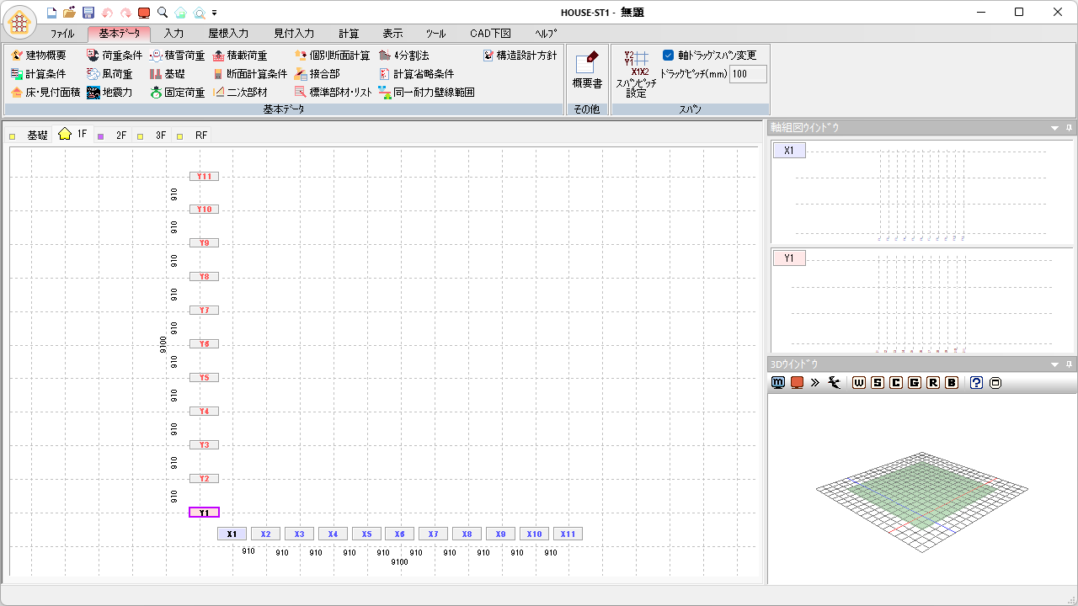The image size is (1078, 606).
Task: Open スパンピッチ設定 span pitch settings
Action: coord(636,74)
